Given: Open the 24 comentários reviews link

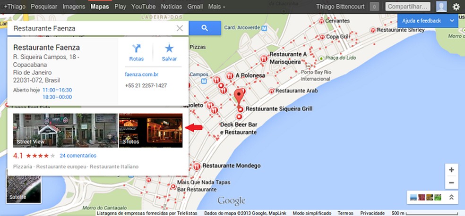Looking at the screenshot, I should click(x=78, y=156).
